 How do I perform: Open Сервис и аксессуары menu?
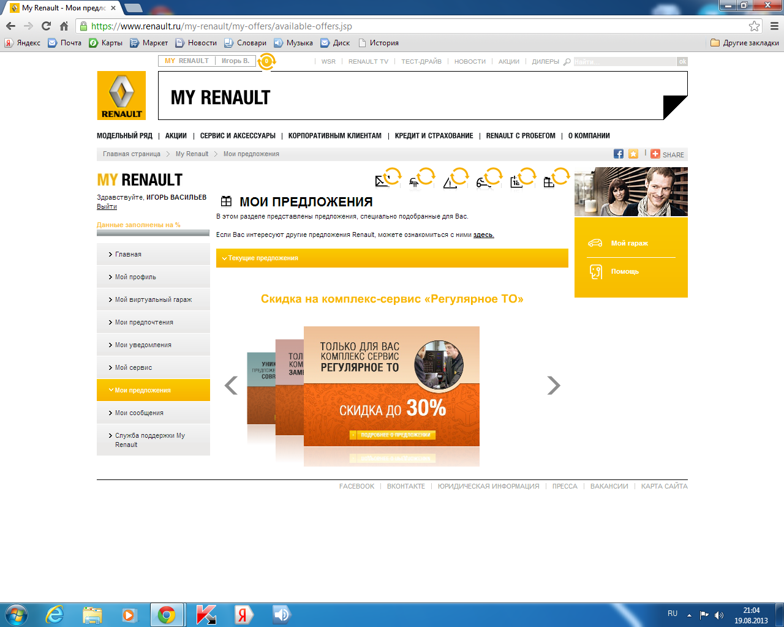click(x=238, y=136)
